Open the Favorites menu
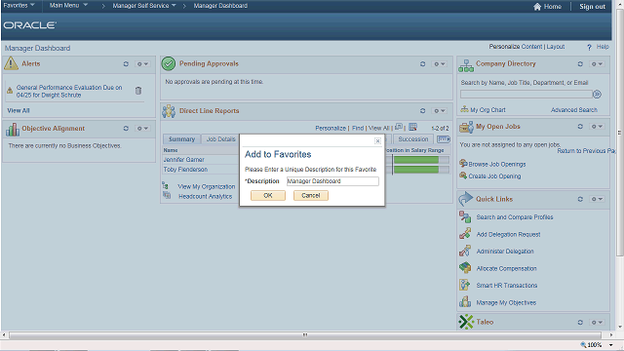 tap(19, 6)
